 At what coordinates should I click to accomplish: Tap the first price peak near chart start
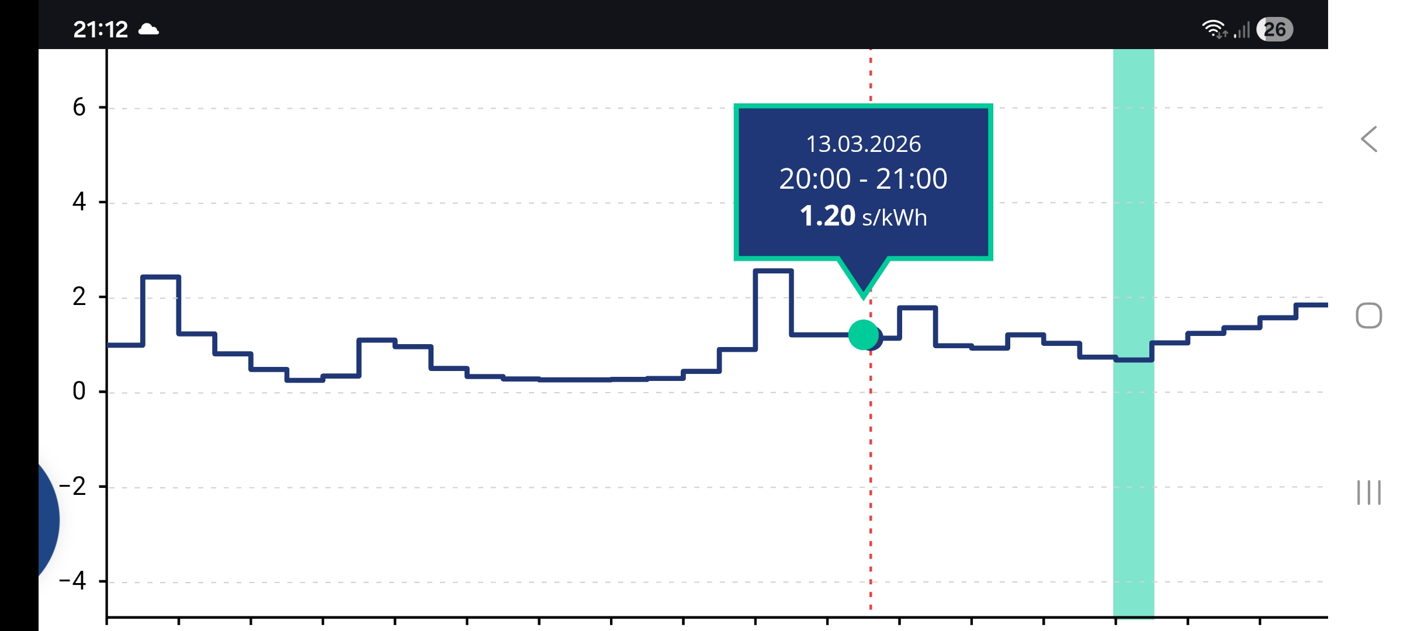[161, 277]
